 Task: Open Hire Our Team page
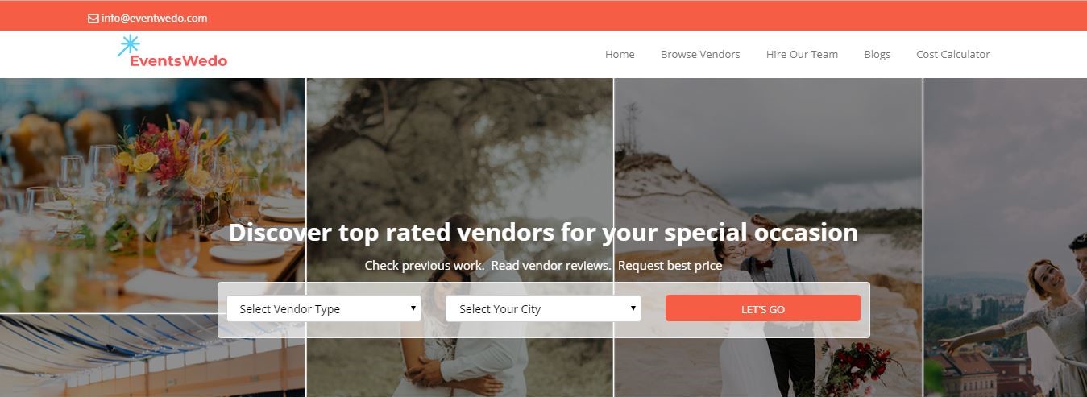802,54
